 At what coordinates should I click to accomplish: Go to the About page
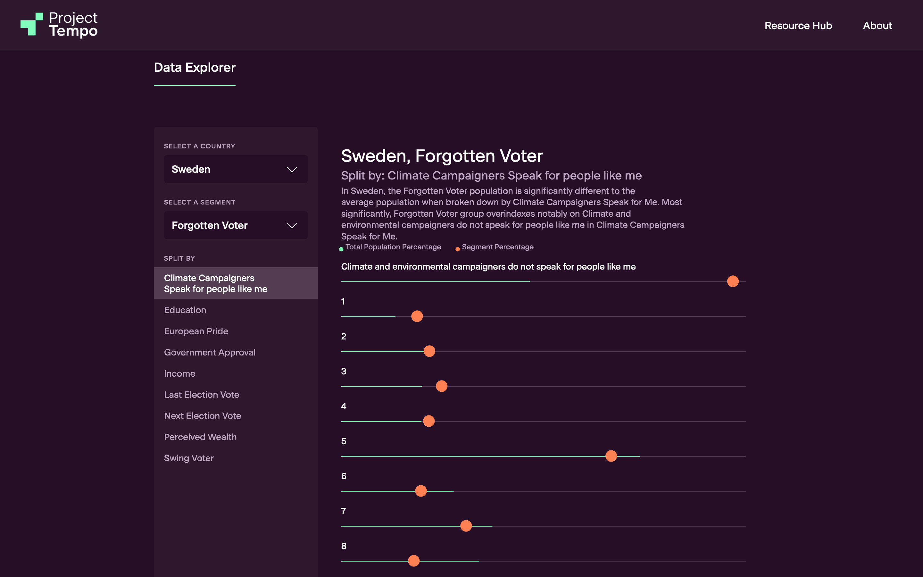877,26
